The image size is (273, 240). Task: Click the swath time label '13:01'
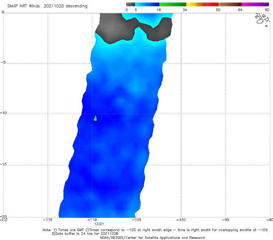click(99, 224)
